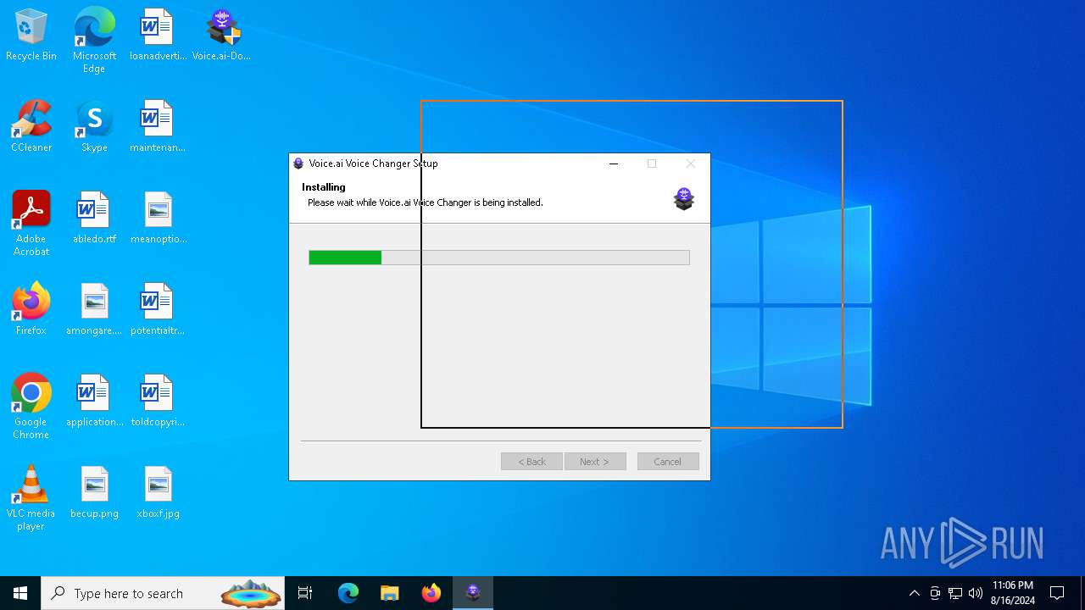Click the Voice.ai logo in installer header
Image resolution: width=1085 pixels, height=610 pixels.
pyautogui.click(x=684, y=199)
